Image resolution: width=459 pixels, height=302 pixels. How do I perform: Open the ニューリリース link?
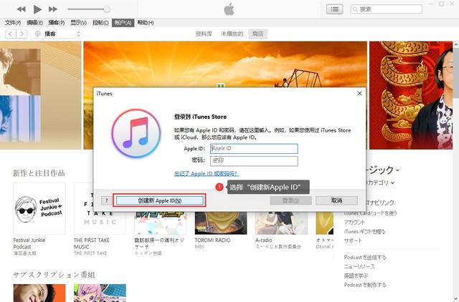[359, 266]
